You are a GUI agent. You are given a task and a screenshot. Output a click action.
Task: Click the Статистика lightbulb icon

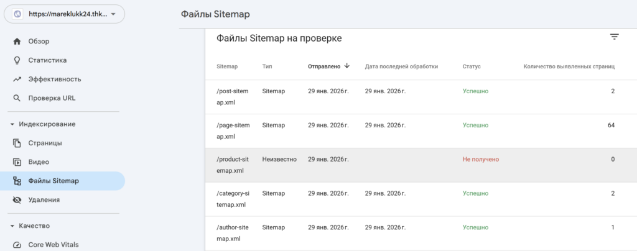click(17, 60)
